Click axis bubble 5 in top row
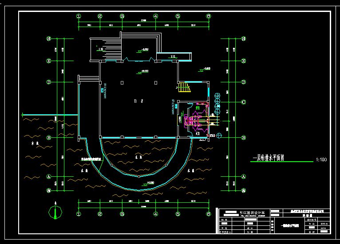This screenshot has height=244, width=340. pyautogui.click(x=178, y=16)
